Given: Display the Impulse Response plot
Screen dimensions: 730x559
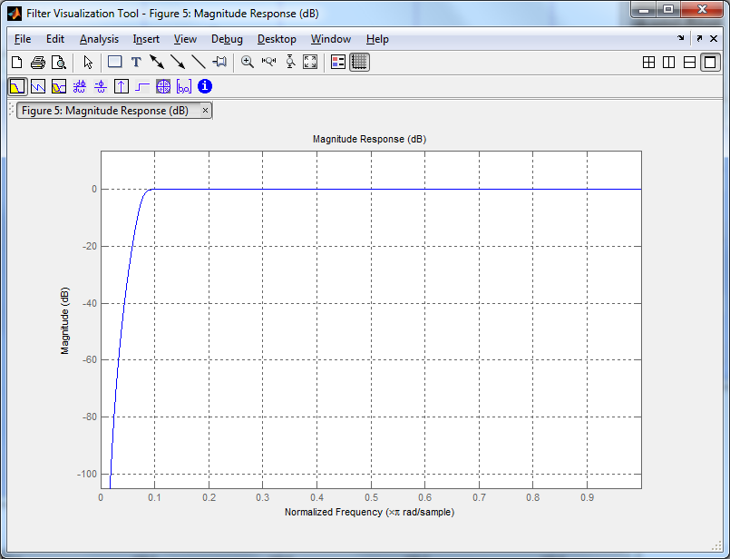Looking at the screenshot, I should pos(121,86).
